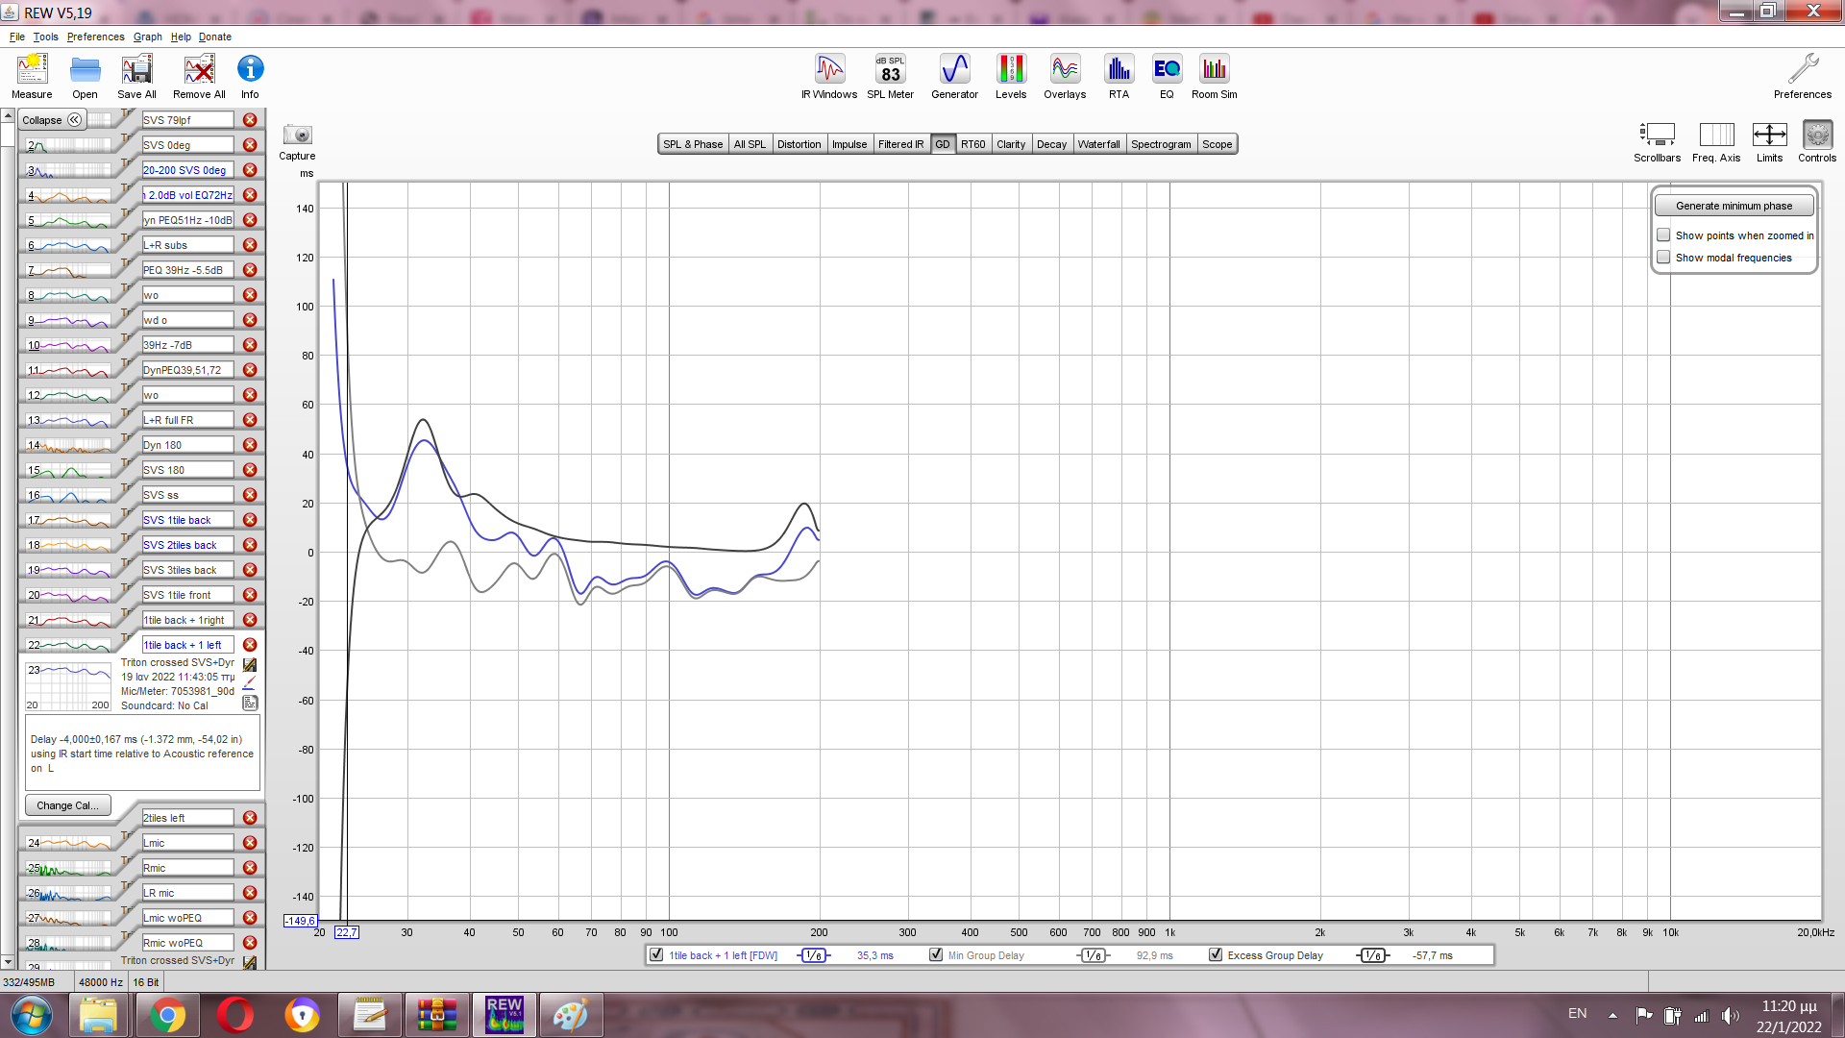Uncheck the Excess Group Delay trace
This screenshot has height=1038, width=1845.
(x=1216, y=955)
